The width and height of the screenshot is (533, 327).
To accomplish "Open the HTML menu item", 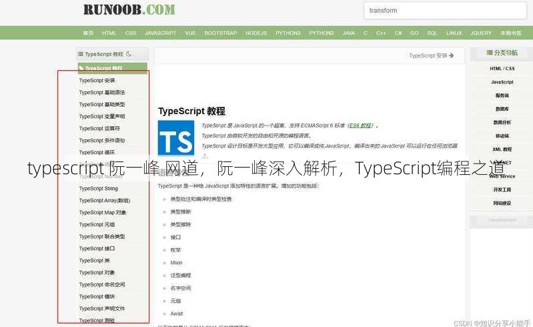I will [109, 33].
